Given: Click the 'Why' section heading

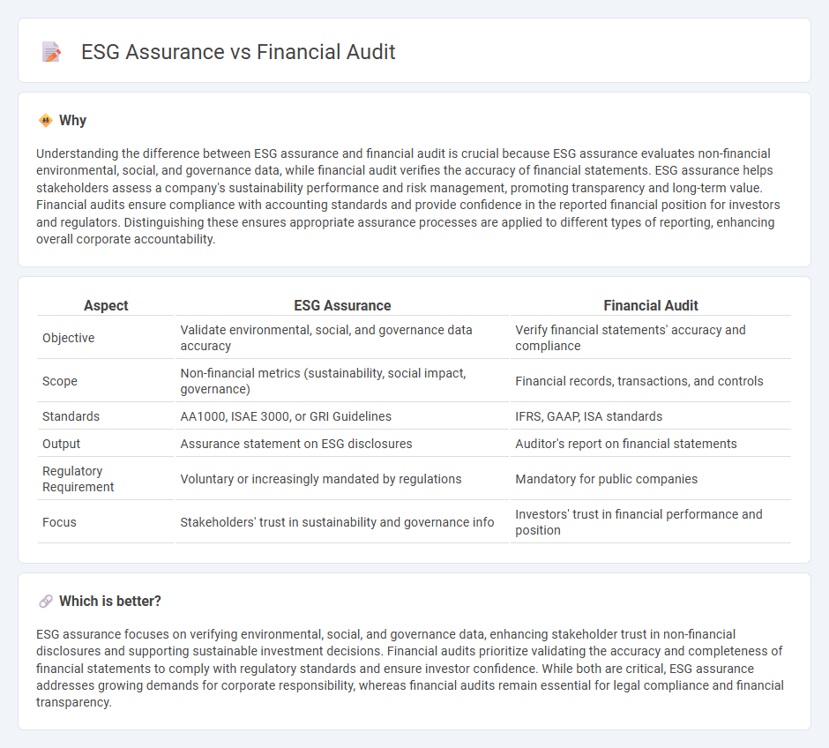Looking at the screenshot, I should (72, 121).
